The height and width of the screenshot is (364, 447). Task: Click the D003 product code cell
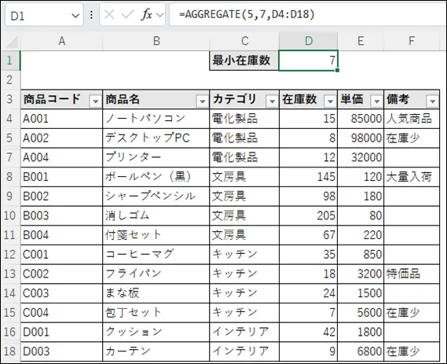pos(61,351)
